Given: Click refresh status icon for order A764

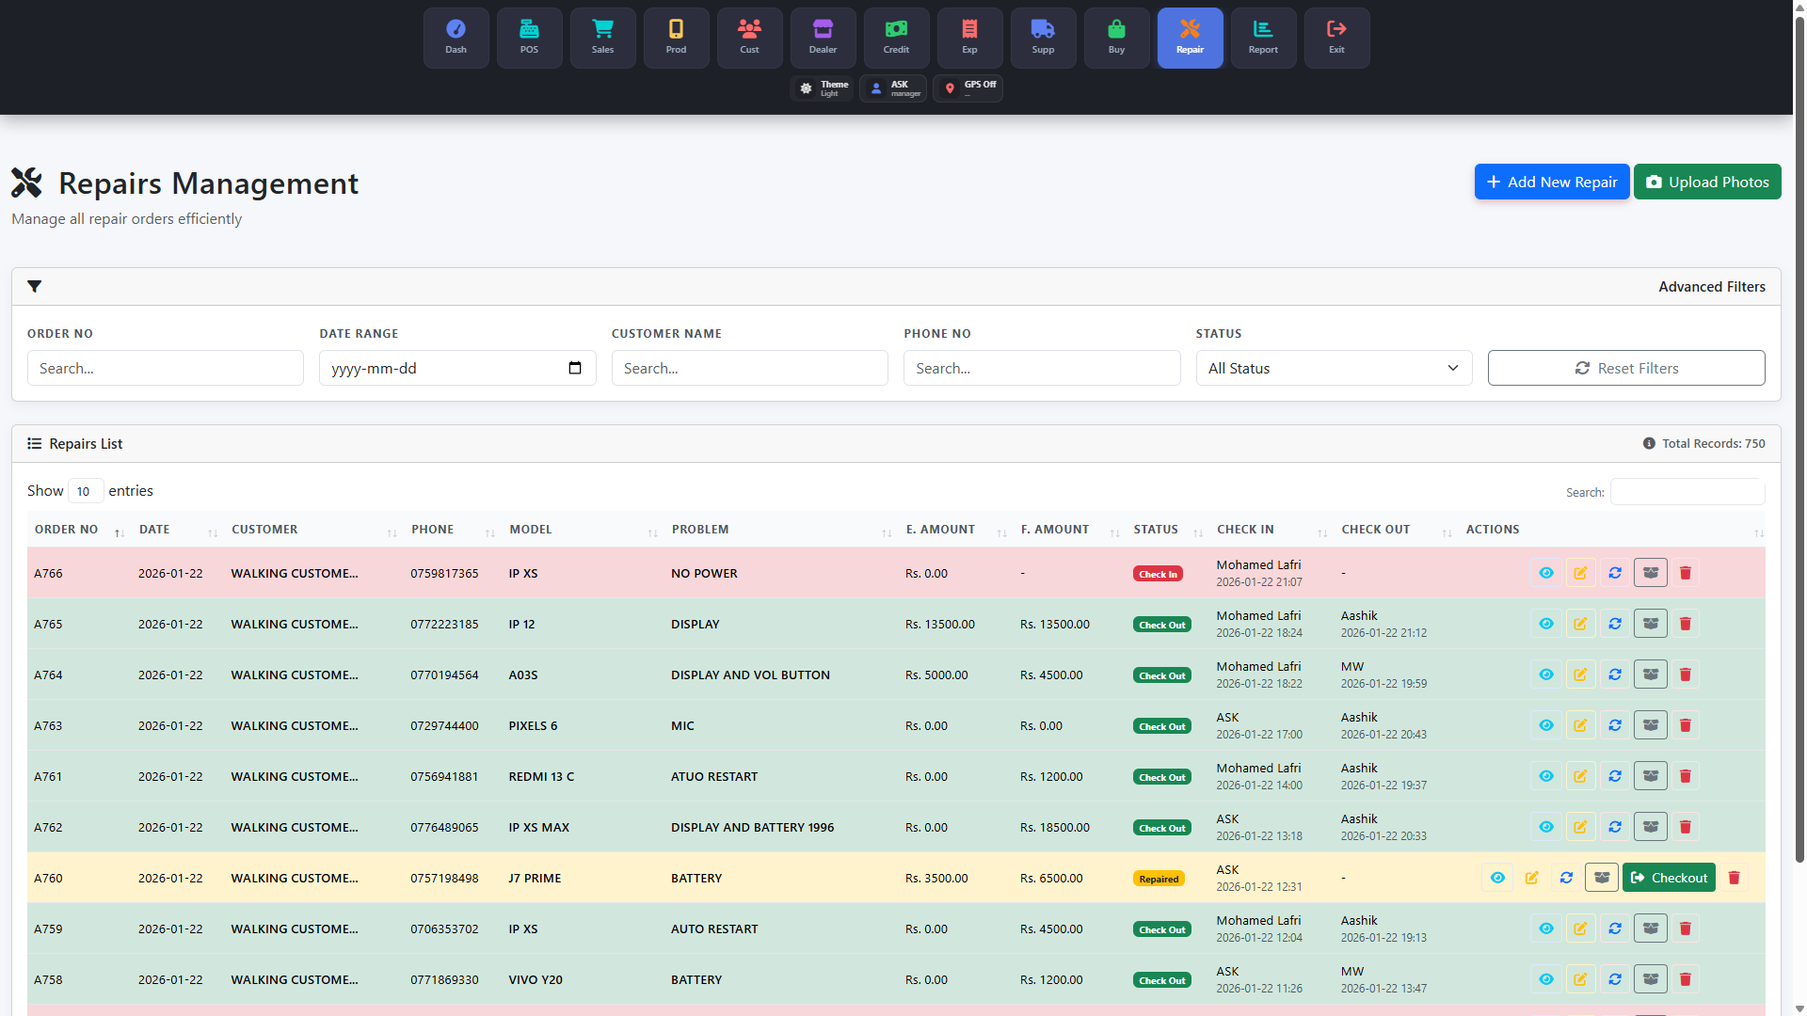Looking at the screenshot, I should [x=1615, y=675].
